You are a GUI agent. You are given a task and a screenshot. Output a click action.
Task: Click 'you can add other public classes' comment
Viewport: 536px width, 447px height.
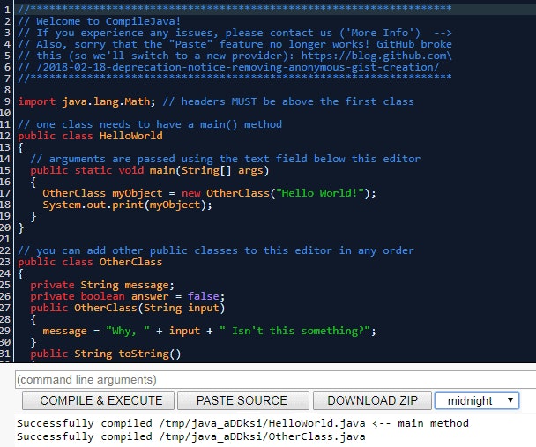point(216,250)
